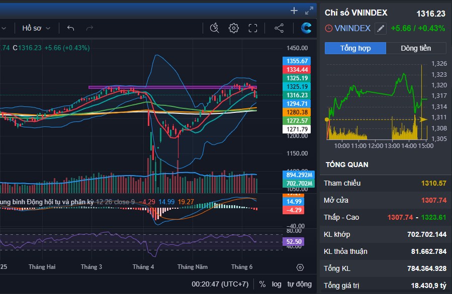Click the TỔNG QUAN section heading
Image resolution: width=452 pixels, height=294 pixels.
(x=347, y=165)
